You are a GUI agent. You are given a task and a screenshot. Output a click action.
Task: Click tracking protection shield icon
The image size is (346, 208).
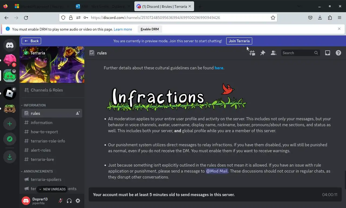click(63, 18)
